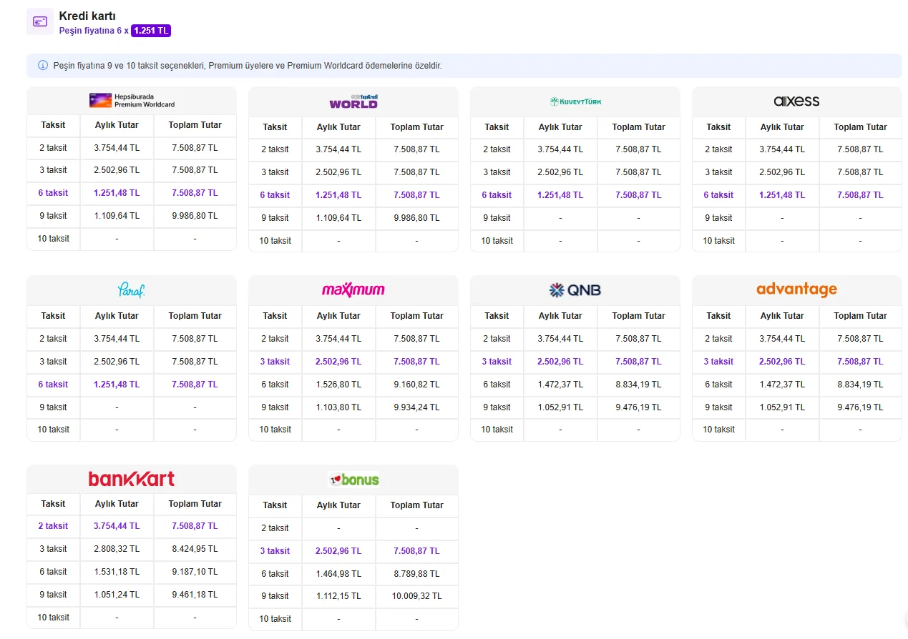Select highlighted 2 taksit in Bankkart table
The width and height of the screenshot is (908, 639).
[53, 526]
